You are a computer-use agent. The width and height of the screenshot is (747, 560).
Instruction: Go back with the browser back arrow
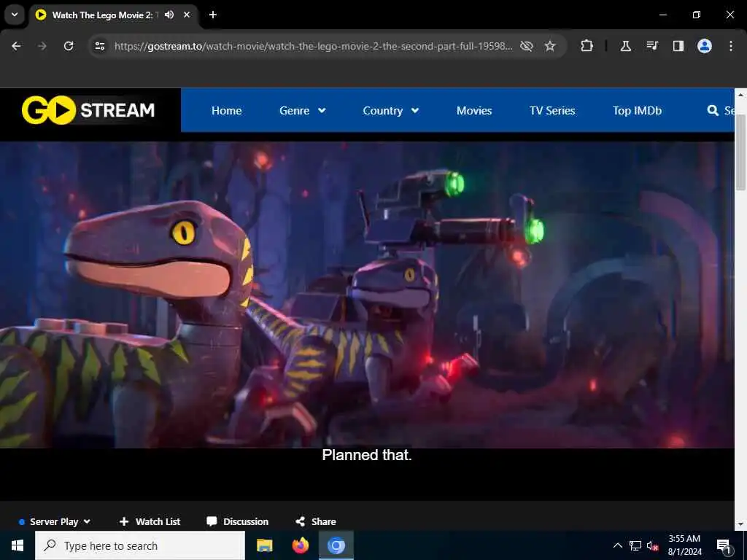(16, 46)
